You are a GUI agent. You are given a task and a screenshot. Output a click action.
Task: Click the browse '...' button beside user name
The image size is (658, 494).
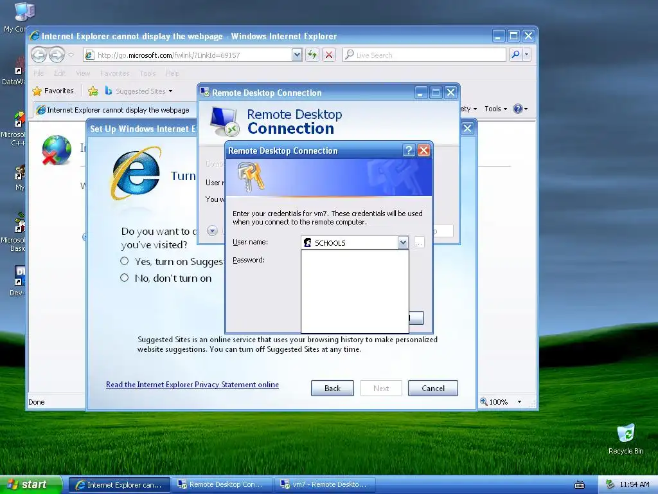[419, 242]
